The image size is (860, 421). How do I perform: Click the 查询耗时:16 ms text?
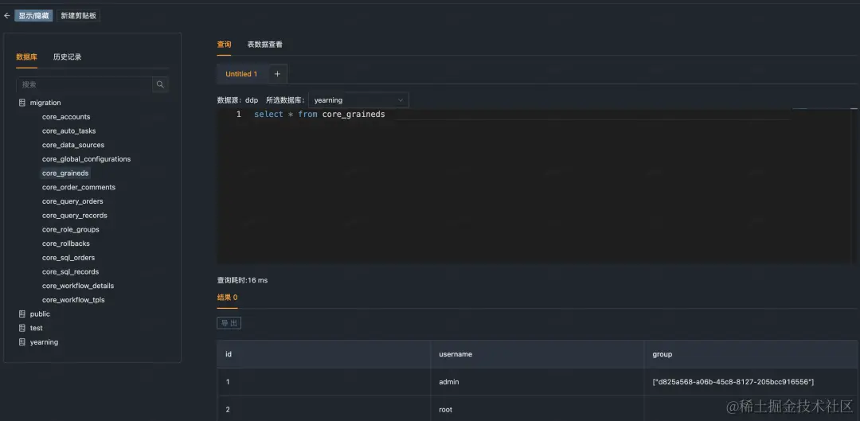pyautogui.click(x=242, y=280)
